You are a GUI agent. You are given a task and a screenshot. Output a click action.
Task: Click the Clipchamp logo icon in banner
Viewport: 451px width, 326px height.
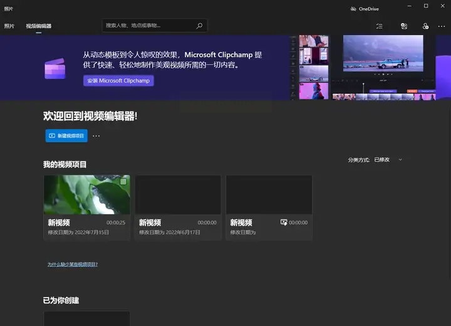coord(55,68)
